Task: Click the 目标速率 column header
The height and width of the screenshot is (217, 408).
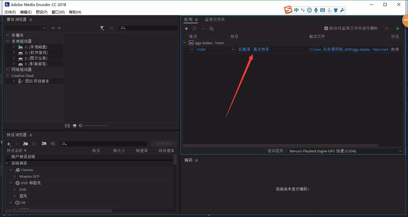Action: coord(166,151)
